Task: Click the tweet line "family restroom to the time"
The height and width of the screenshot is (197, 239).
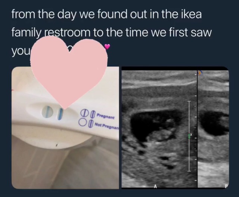Action: [80, 33]
